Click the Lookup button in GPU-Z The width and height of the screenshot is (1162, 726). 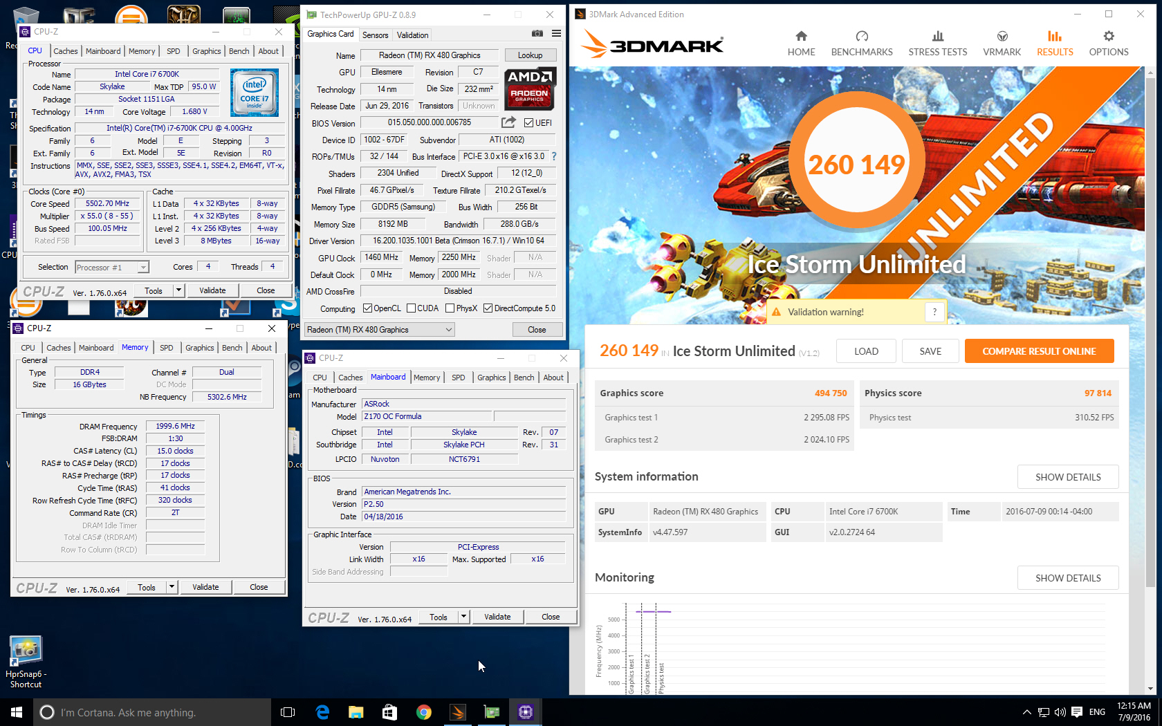pos(530,55)
